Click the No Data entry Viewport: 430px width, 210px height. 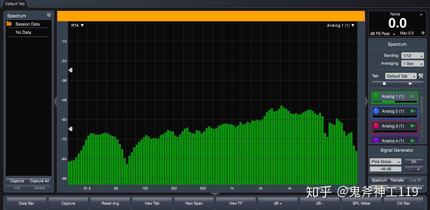(x=23, y=32)
